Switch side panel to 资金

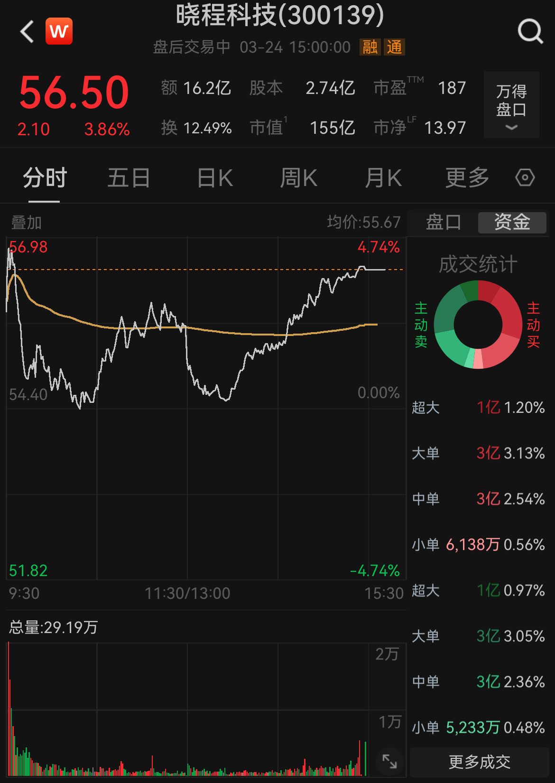512,222
